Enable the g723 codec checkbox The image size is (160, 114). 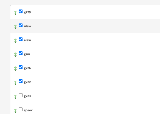(x=21, y=95)
